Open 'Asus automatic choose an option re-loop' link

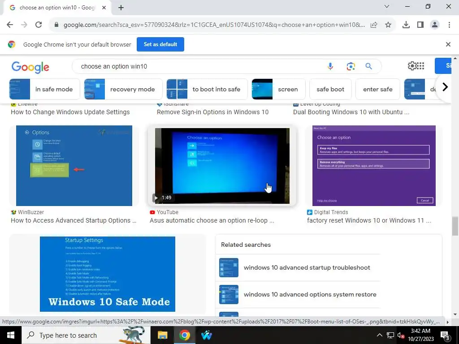(x=212, y=220)
